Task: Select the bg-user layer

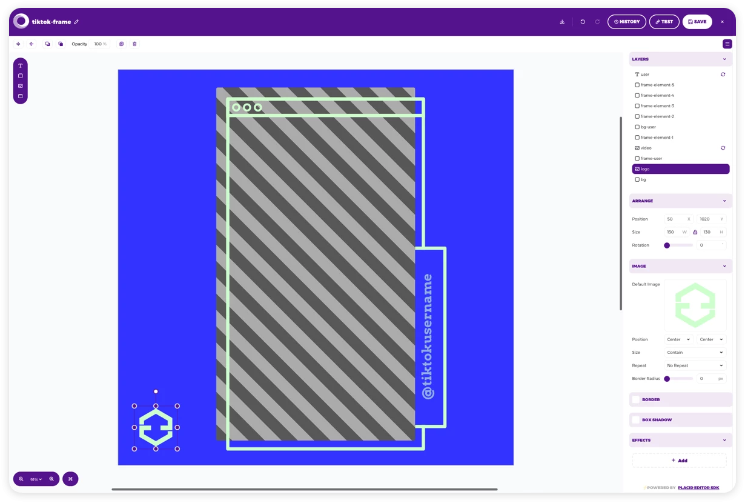Action: (x=680, y=127)
